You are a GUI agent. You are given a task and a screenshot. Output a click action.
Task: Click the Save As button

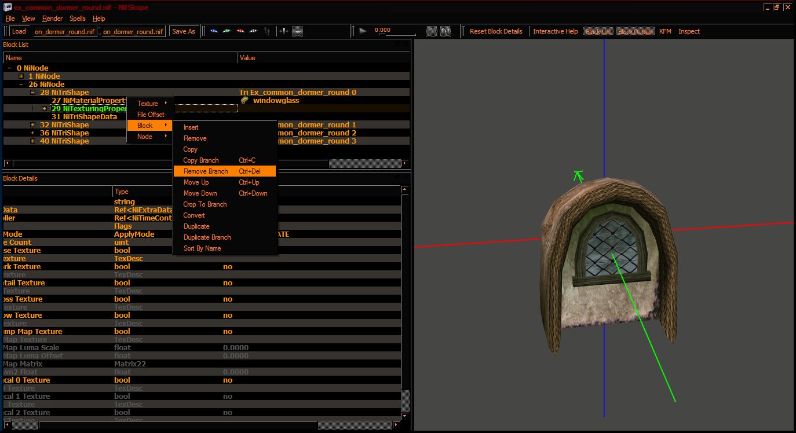click(x=184, y=31)
